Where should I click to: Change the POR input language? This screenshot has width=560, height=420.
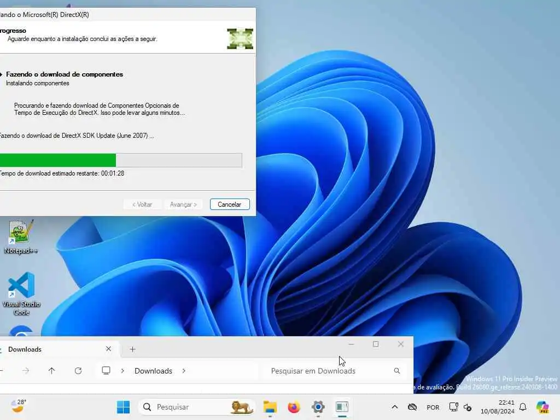433,407
